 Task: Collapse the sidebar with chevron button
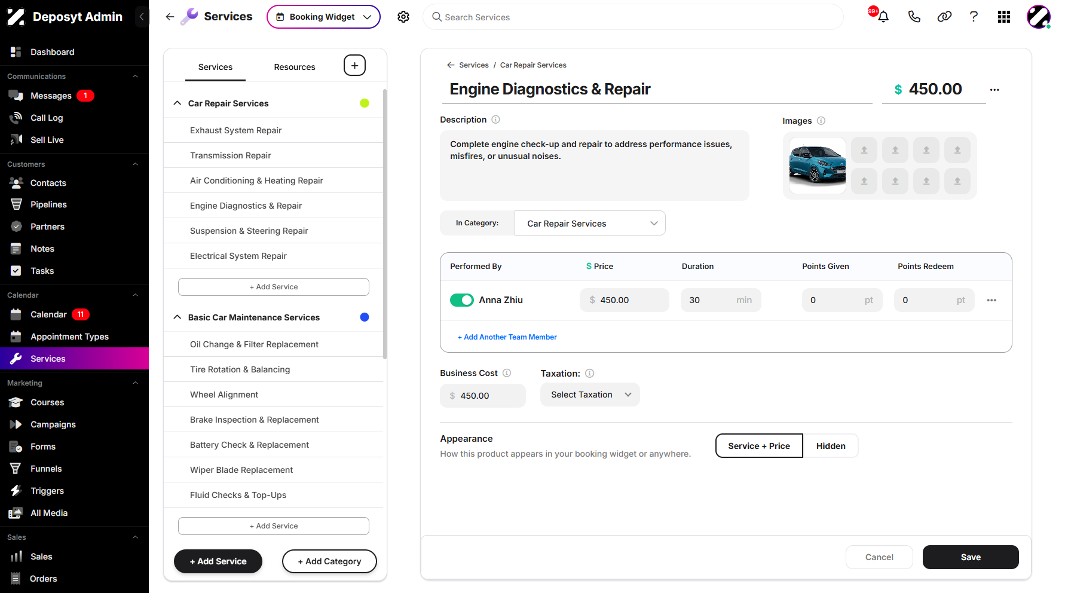coord(142,17)
